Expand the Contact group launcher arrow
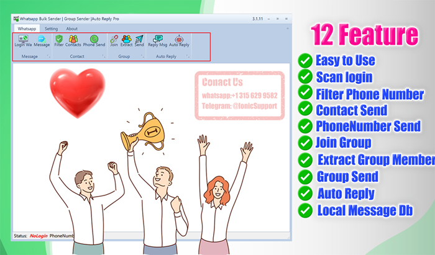The width and height of the screenshot is (435, 255). pos(104,56)
